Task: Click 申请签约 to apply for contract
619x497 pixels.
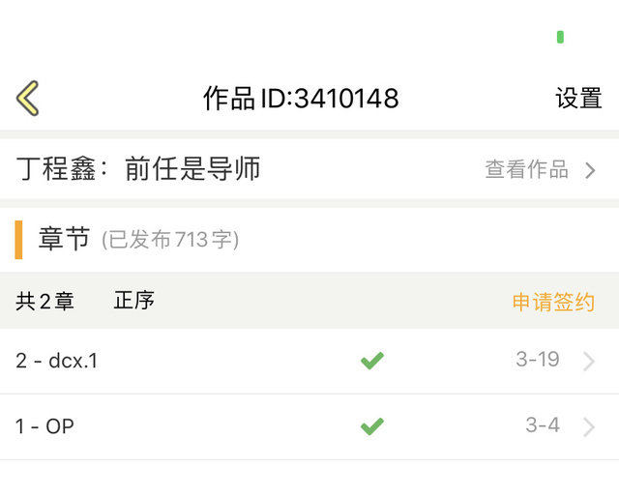Action: (x=553, y=302)
